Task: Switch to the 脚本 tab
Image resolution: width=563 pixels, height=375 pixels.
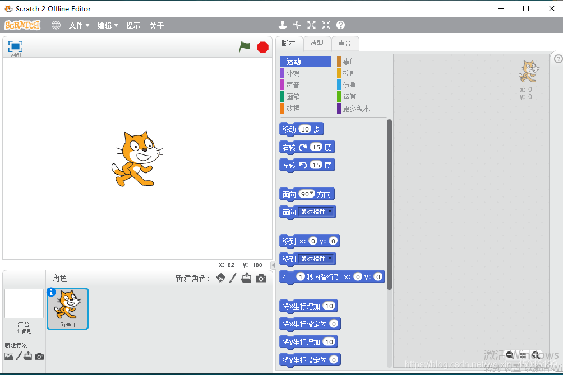Action: pyautogui.click(x=289, y=44)
